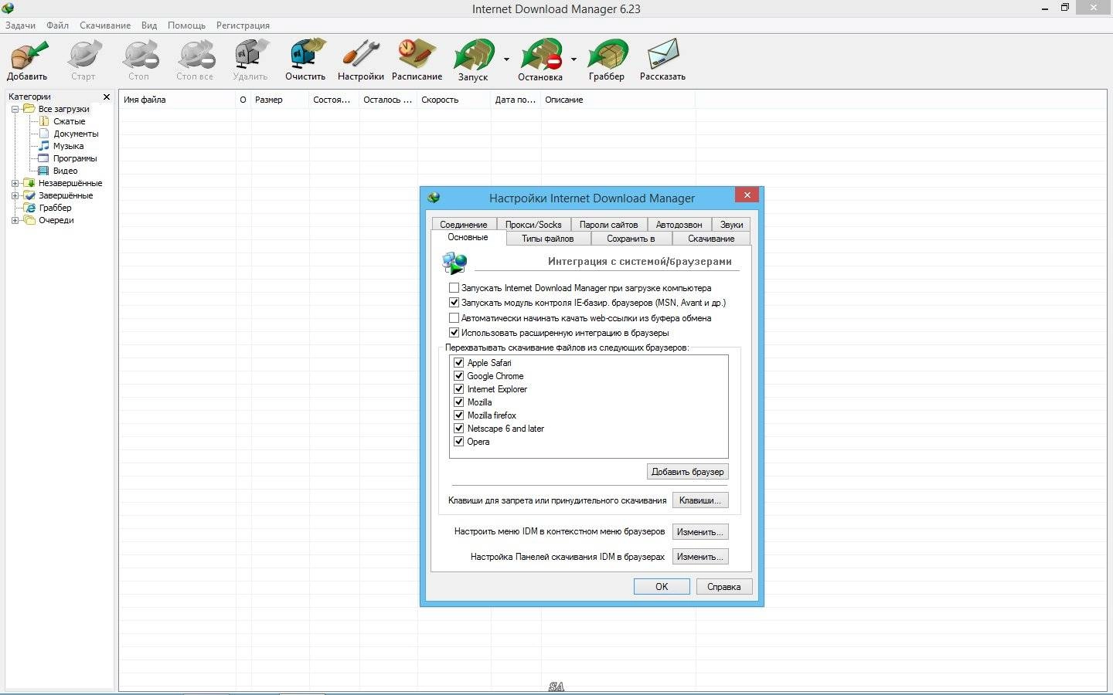Screen dimensions: 1113x695
Task: Close the Категории panel with X
Action: (107, 97)
